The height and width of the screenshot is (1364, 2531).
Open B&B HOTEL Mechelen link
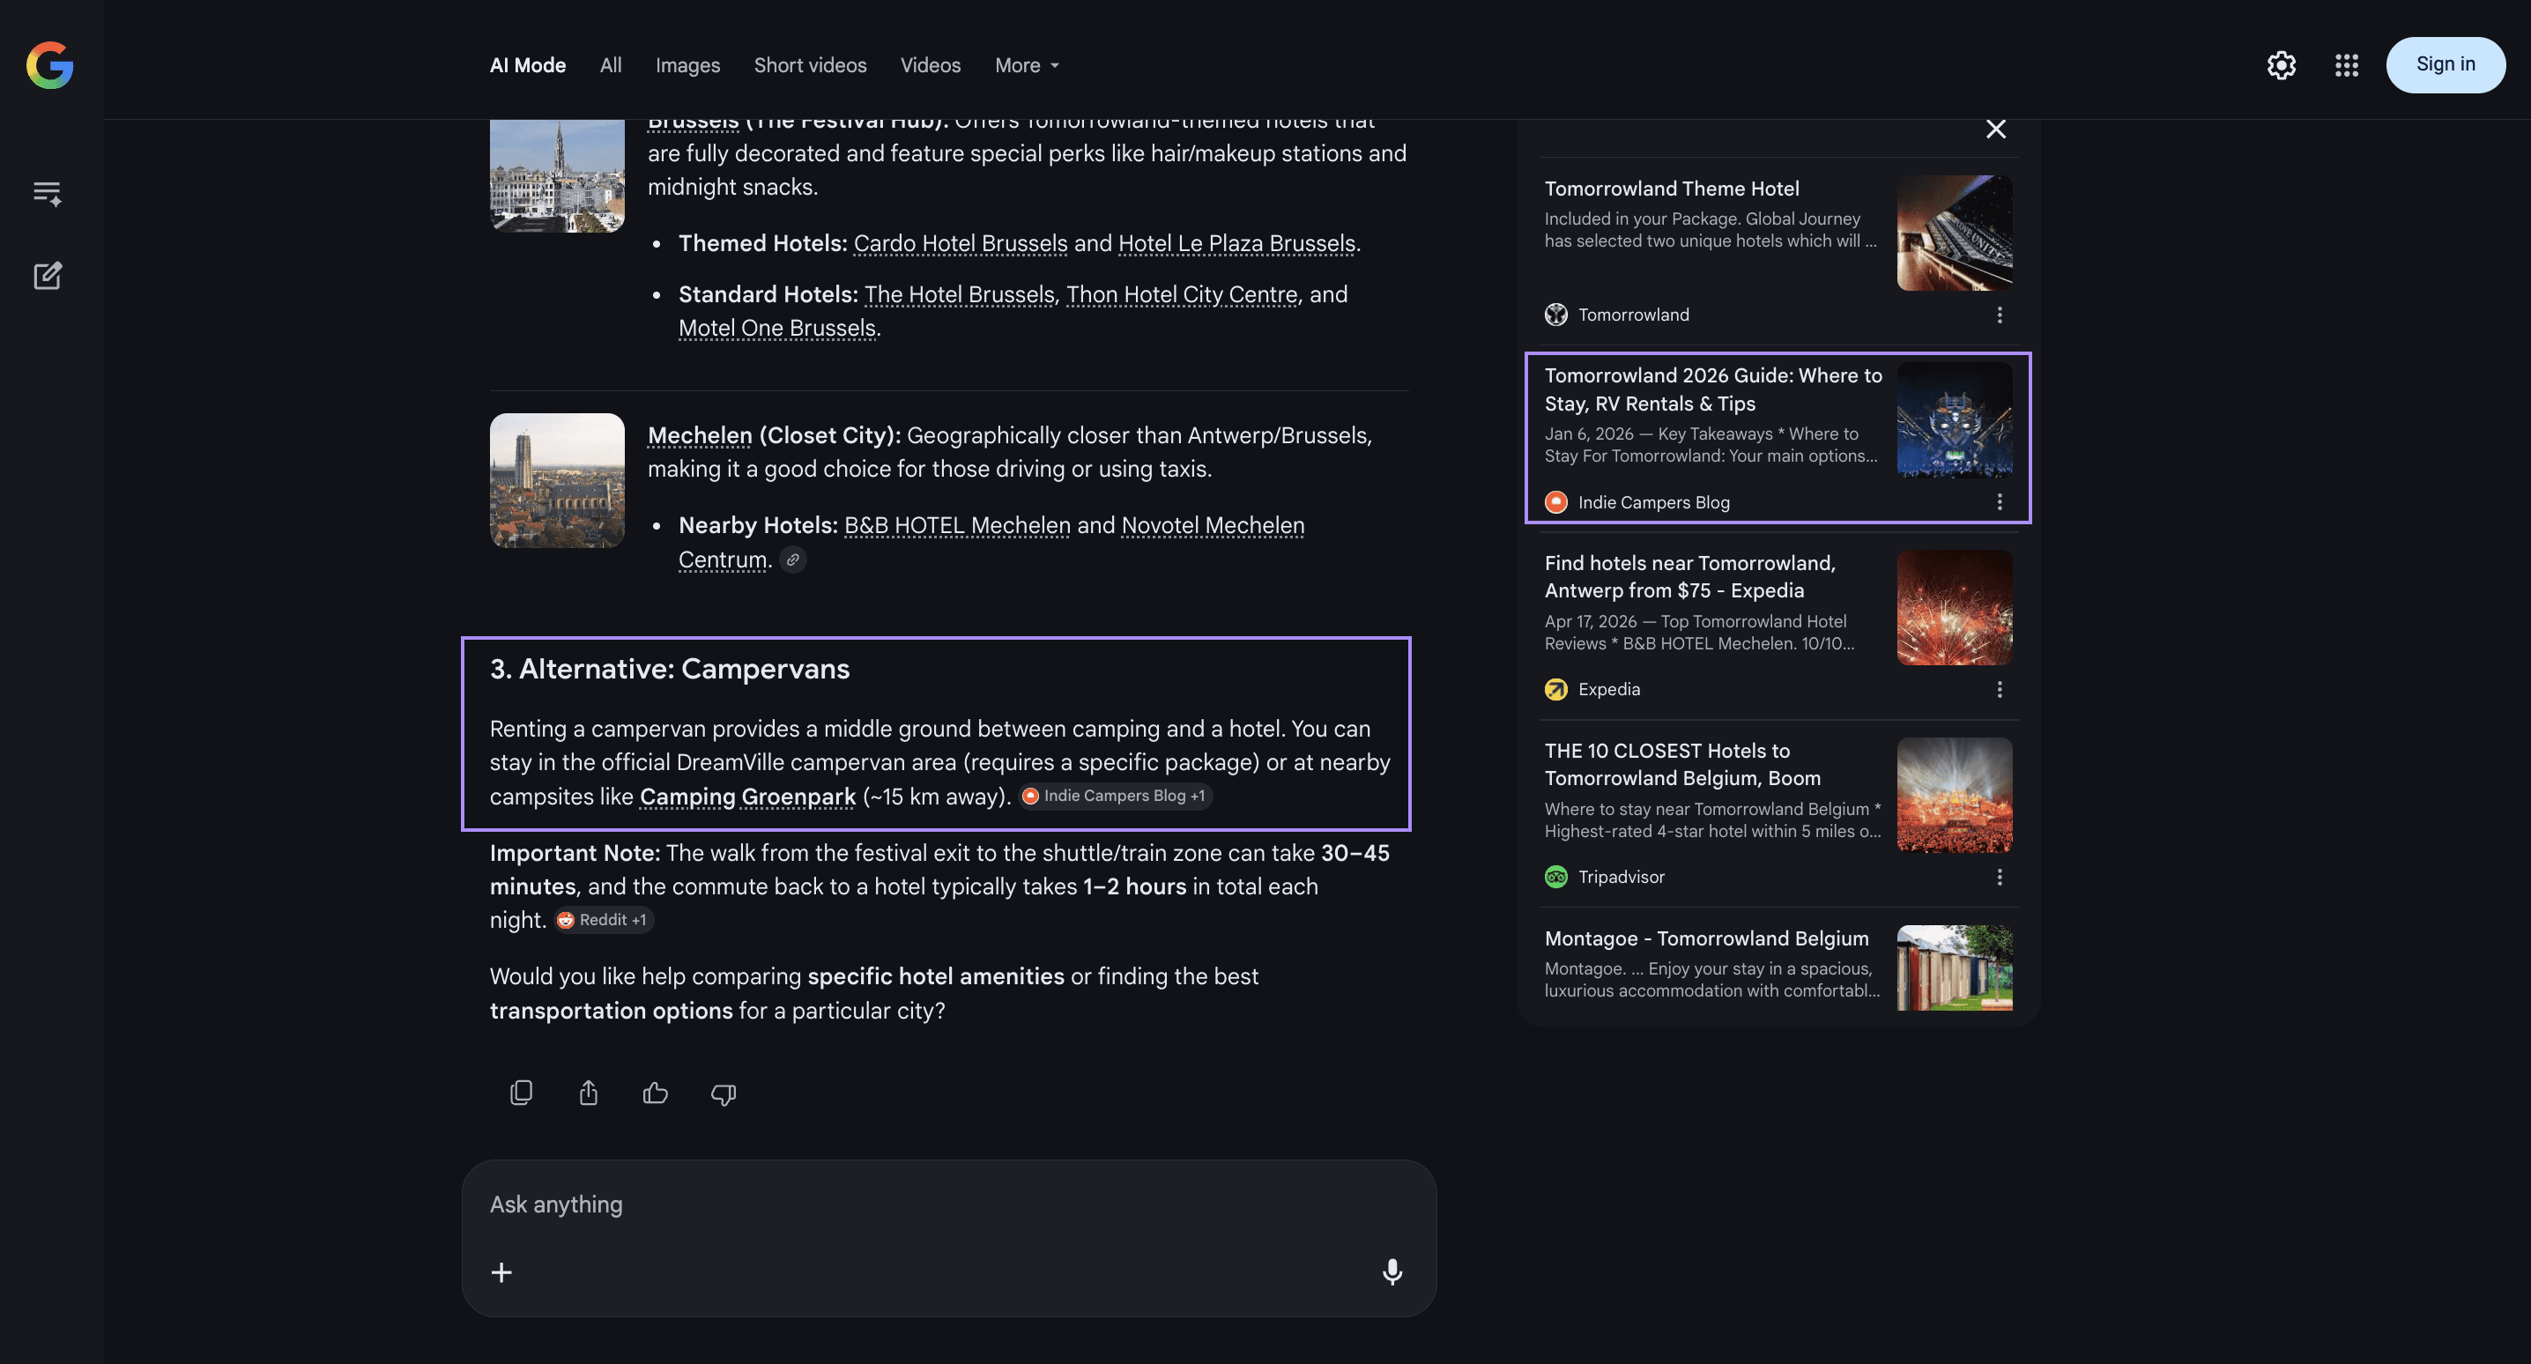click(x=957, y=525)
